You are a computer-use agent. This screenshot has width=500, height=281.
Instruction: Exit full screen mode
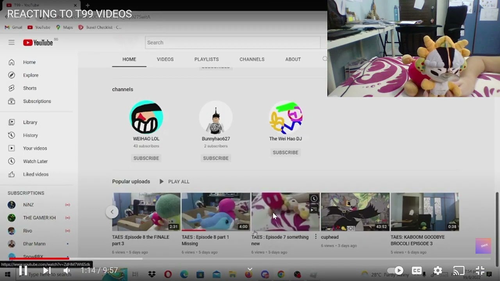[x=480, y=270]
